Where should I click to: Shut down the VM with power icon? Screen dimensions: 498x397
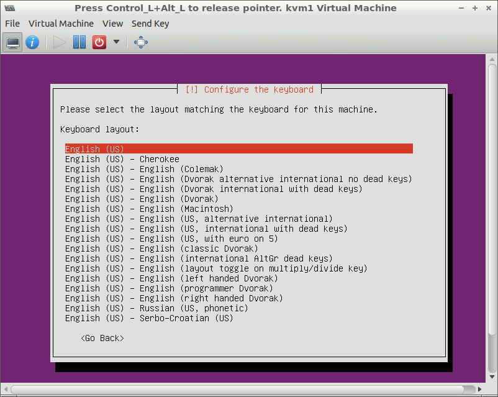(x=99, y=42)
